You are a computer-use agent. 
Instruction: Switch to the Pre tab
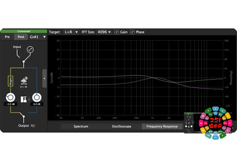tap(7, 37)
